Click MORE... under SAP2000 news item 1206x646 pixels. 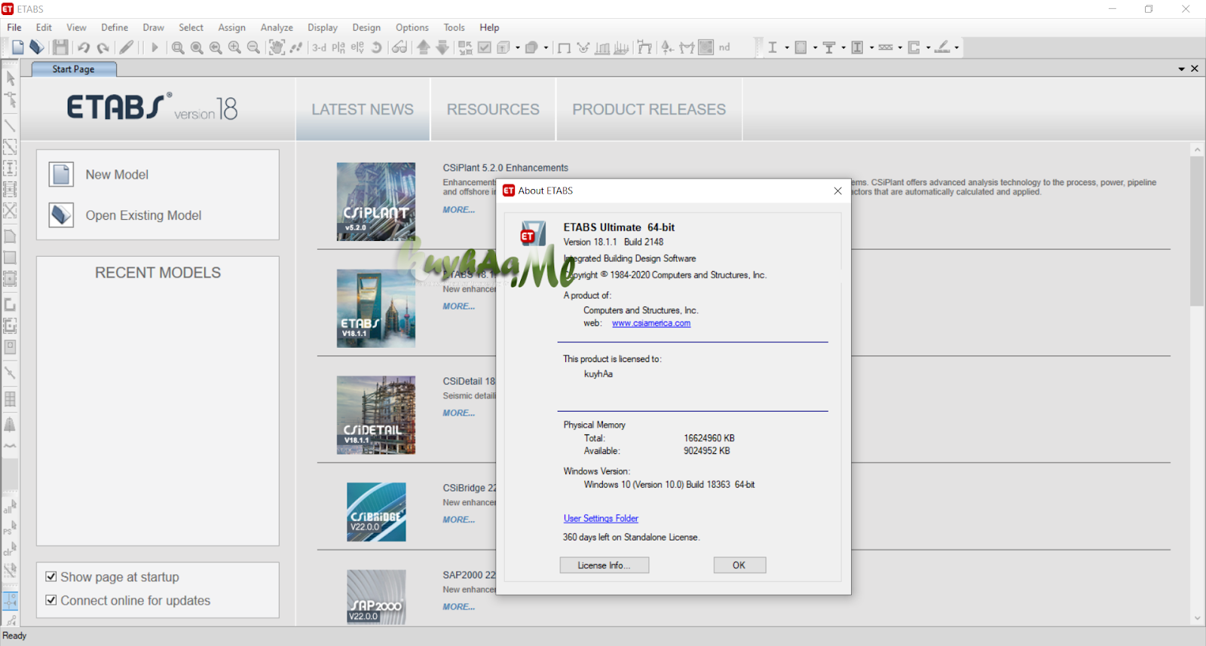(x=459, y=607)
